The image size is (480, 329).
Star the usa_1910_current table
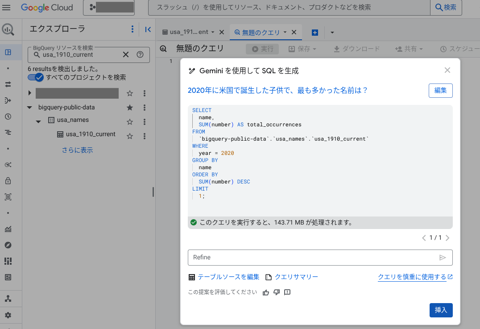130,136
